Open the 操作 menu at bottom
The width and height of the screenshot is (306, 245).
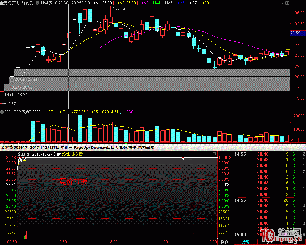224,242
